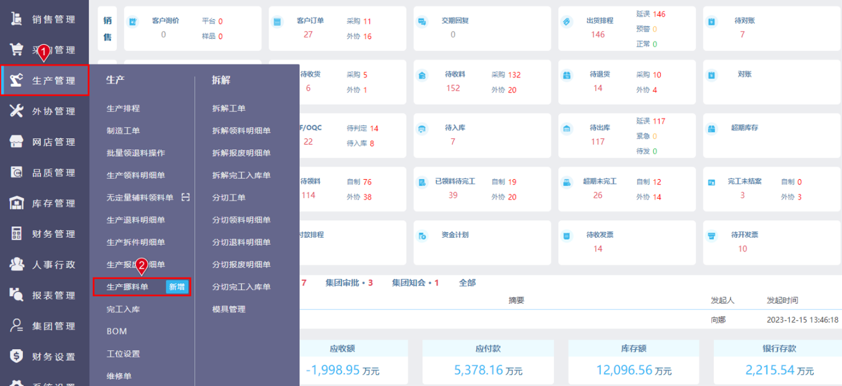Screen dimensions: 842x386
Task: Open 生产排程 from the 生产 submenu
Action: pos(123,109)
